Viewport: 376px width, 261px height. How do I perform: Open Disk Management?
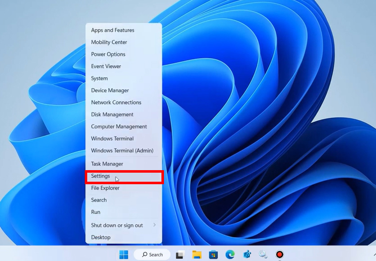124,114
